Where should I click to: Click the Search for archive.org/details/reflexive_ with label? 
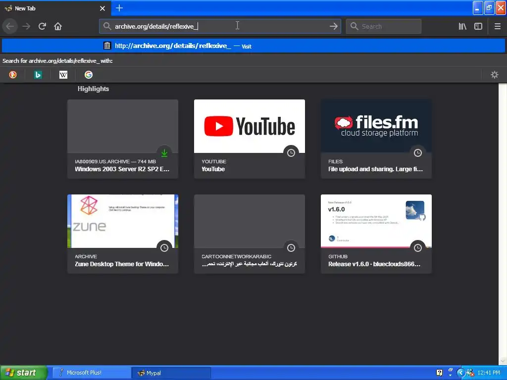tap(57, 61)
